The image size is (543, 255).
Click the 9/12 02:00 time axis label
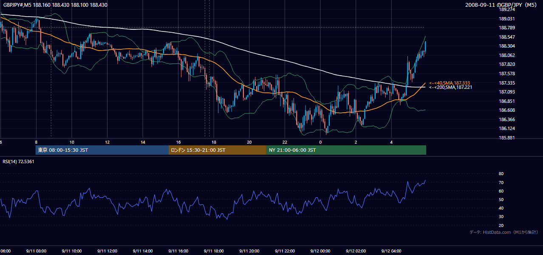(x=356, y=251)
